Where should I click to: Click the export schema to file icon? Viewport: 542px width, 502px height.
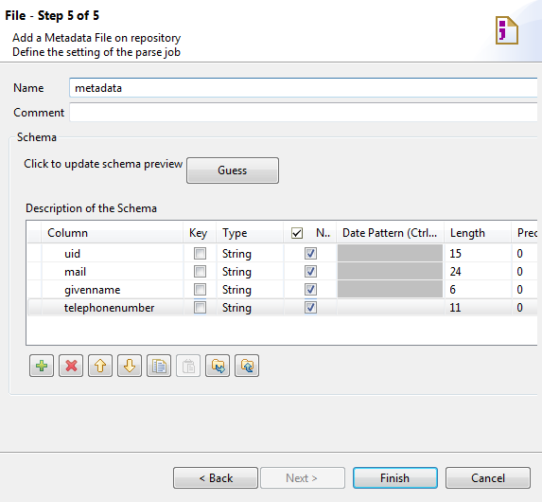pos(247,366)
